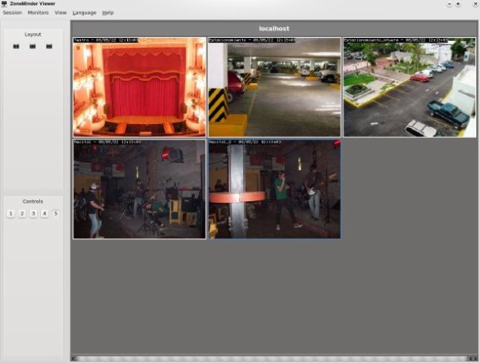
Task: Select the three-column grid layout icon
Action: click(32, 46)
